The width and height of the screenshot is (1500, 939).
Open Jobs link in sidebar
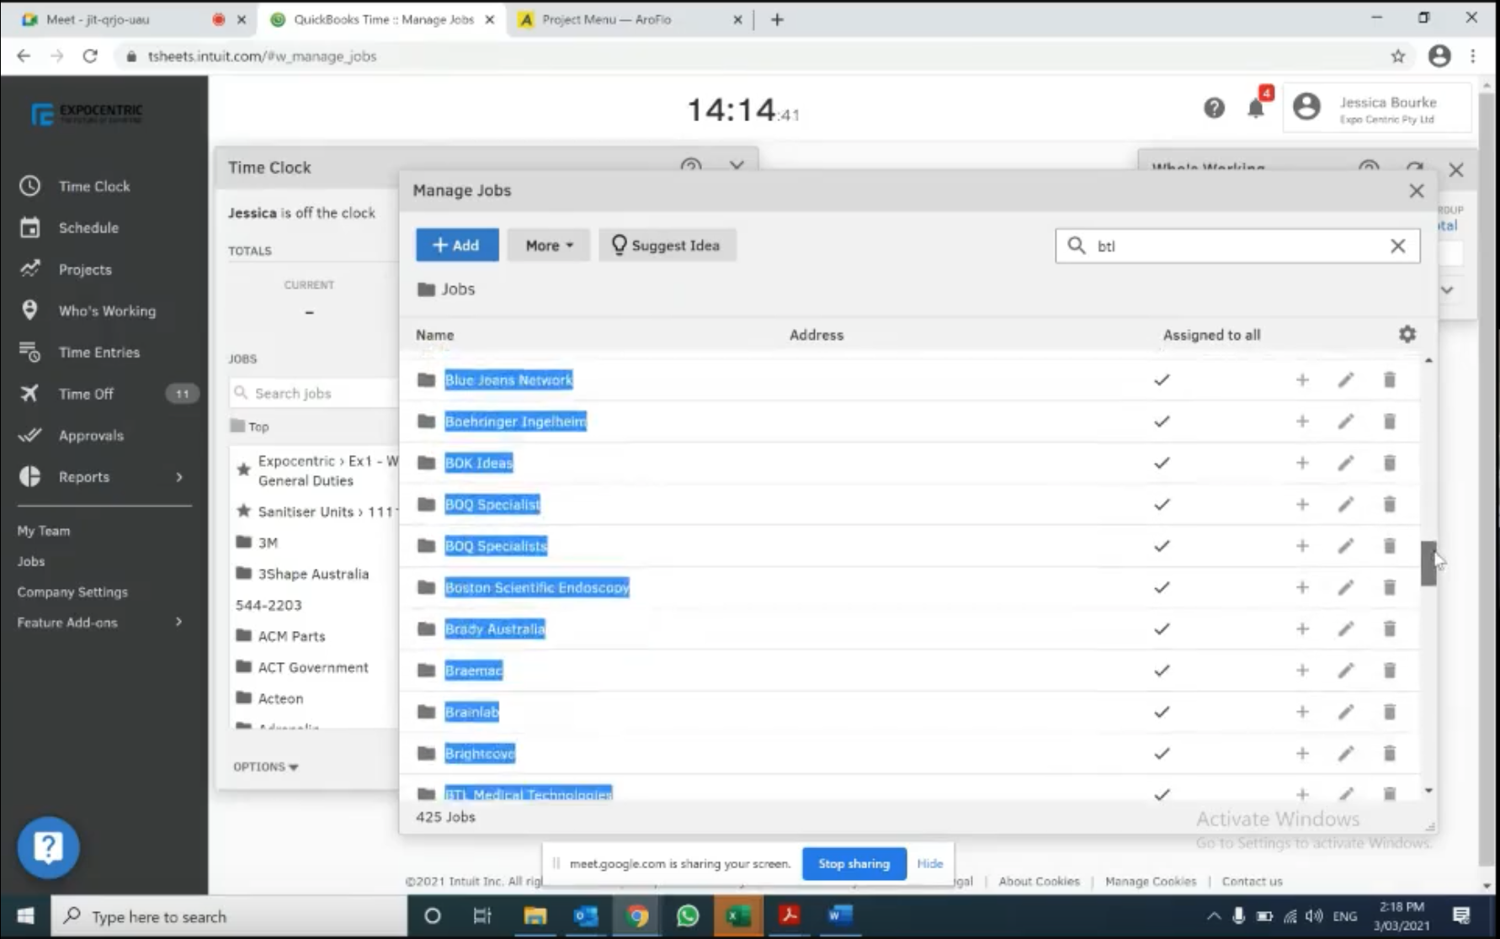point(31,561)
